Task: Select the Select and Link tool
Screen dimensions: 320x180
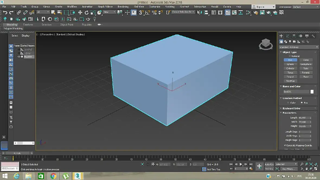Action: click(19, 13)
